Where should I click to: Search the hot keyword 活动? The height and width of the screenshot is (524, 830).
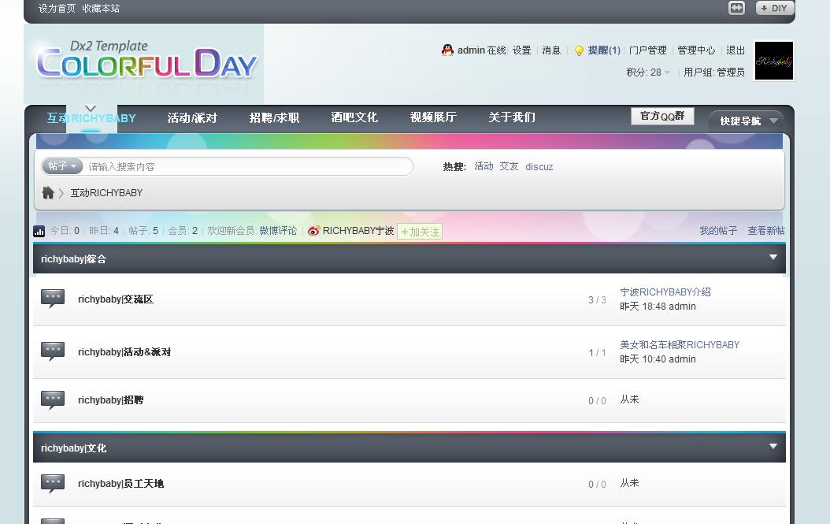(484, 166)
